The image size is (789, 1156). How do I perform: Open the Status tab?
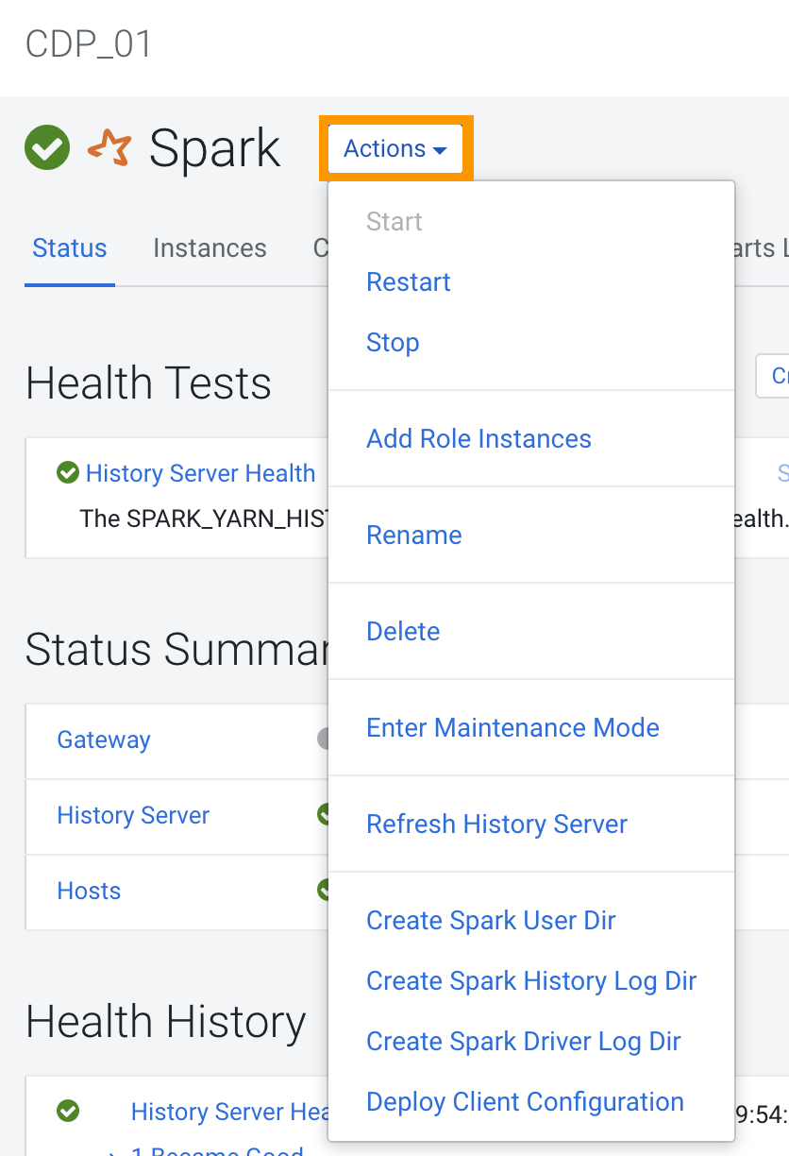70,248
